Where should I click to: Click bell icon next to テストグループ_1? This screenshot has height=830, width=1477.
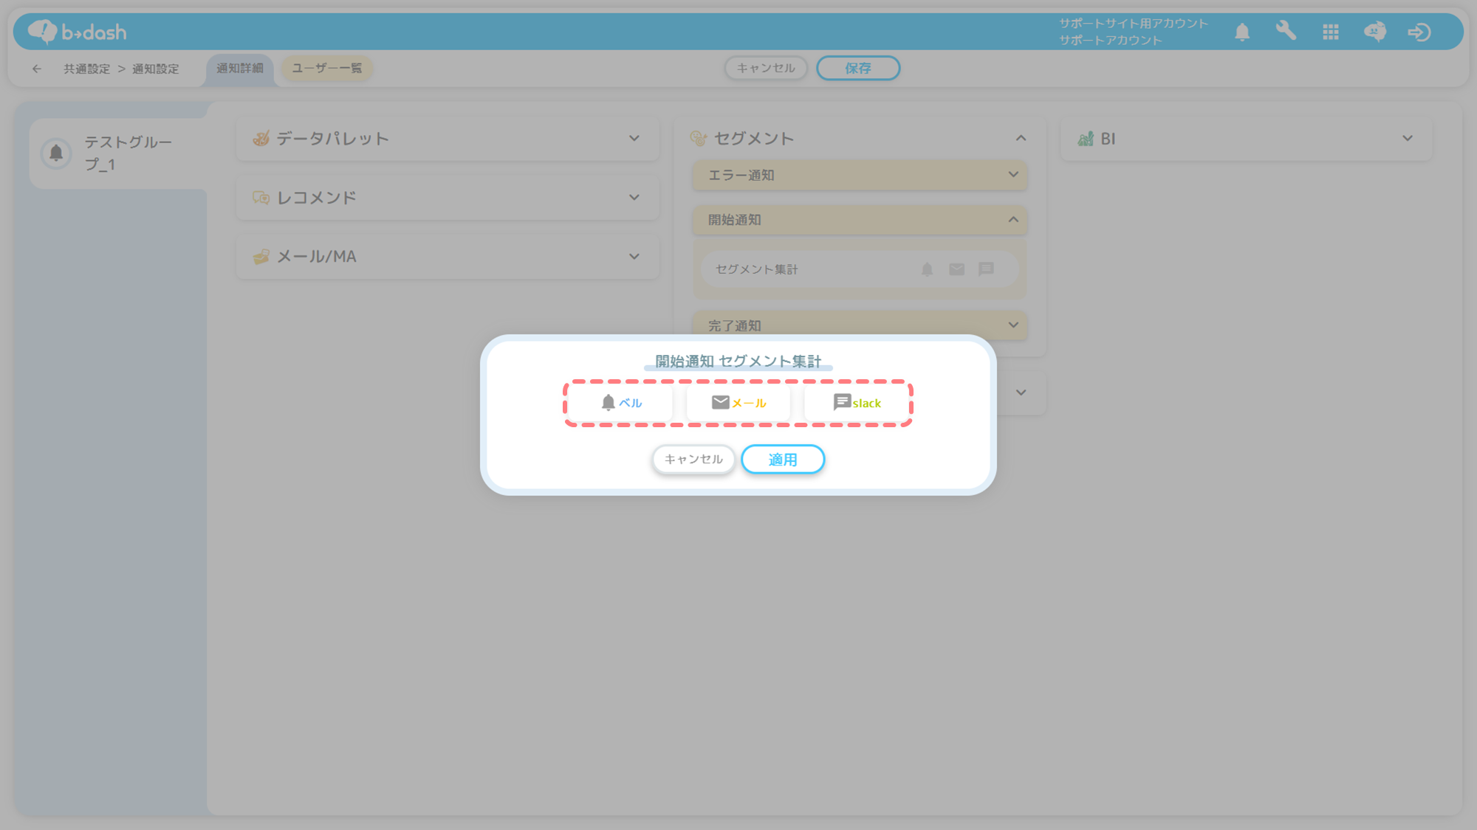[x=56, y=153]
